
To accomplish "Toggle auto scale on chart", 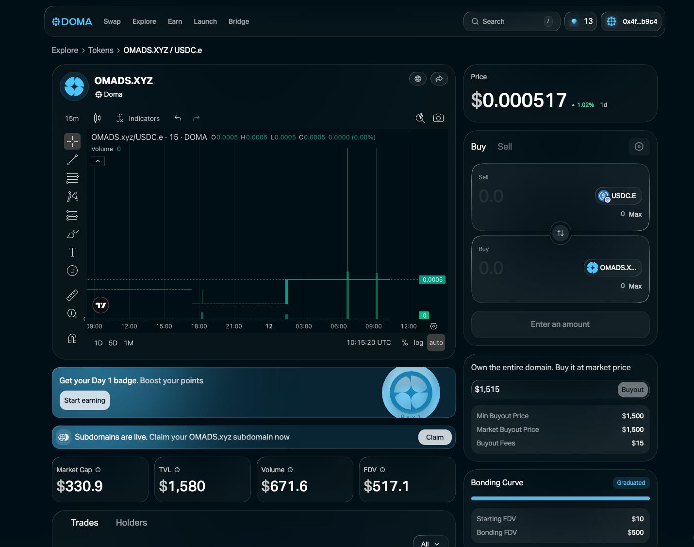I will [436, 342].
